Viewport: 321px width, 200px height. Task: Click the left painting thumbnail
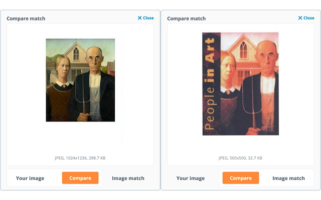click(x=80, y=80)
